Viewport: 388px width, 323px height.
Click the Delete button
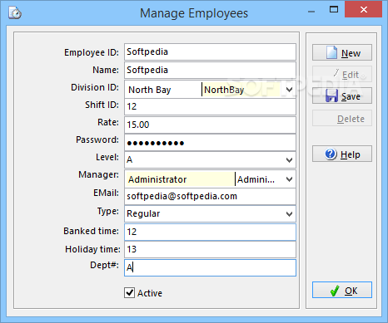342,118
